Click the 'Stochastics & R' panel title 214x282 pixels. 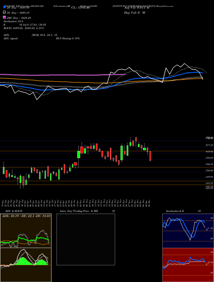[x=175, y=211]
